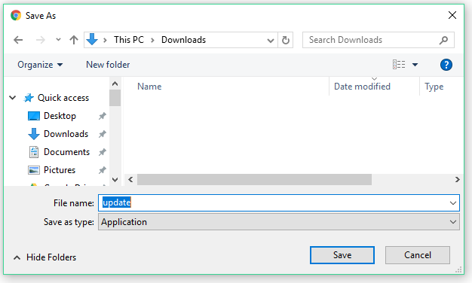Open the Organize menu
Screen dimensions: 472x283
(x=40, y=65)
